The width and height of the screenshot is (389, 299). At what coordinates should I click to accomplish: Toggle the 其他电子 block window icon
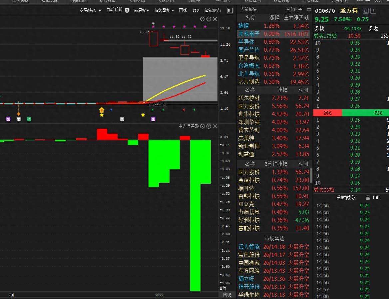(309, 9)
